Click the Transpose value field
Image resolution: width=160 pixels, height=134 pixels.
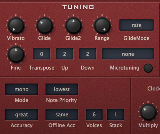(42, 54)
